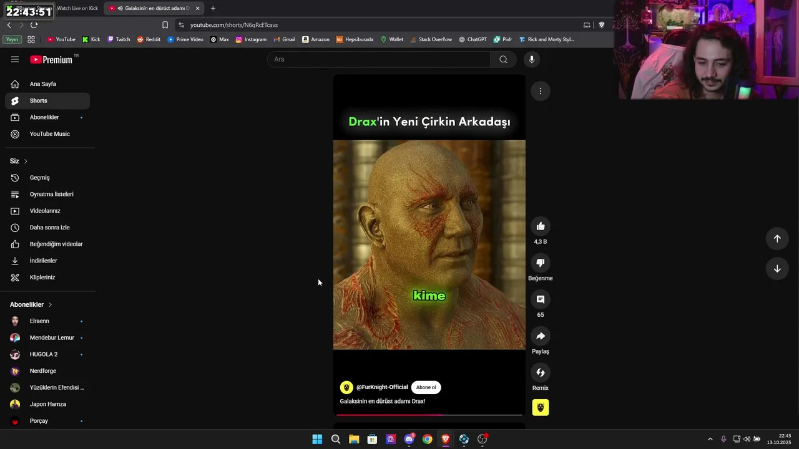Open Videolarınız page
Viewport: 799px width, 449px height.
tap(47, 211)
